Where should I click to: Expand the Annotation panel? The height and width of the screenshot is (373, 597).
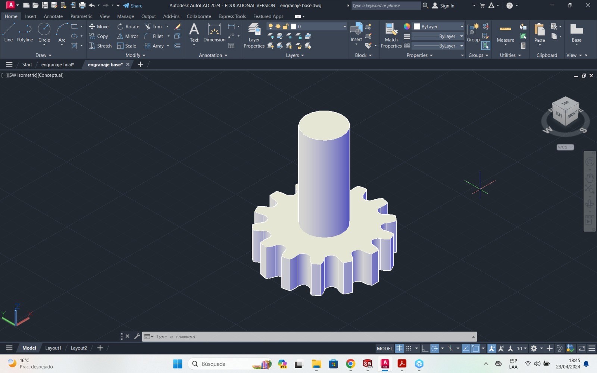(x=213, y=55)
